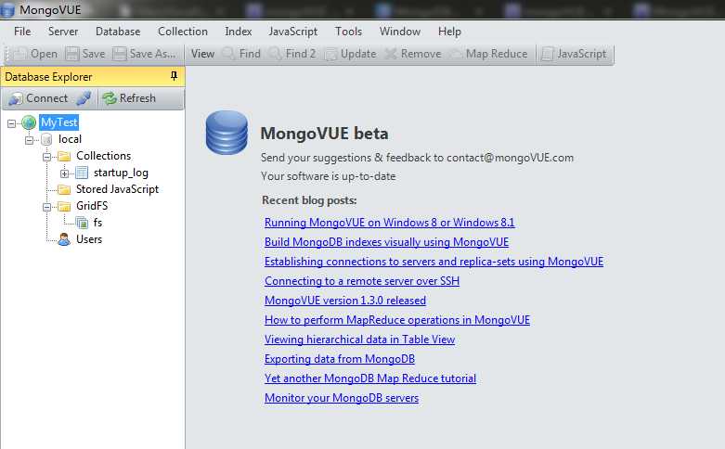Click the View toolbar button
The image size is (725, 449).
[202, 54]
